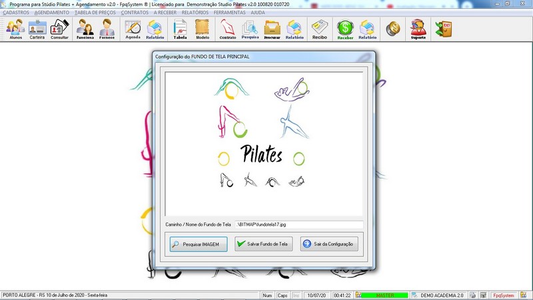Open the TABELA DE PREÇOS menu
The height and width of the screenshot is (300, 533).
pyautogui.click(x=95, y=12)
